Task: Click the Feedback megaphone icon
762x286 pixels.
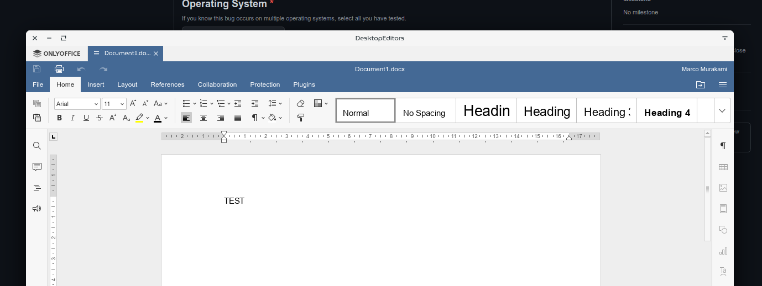Action: coord(37,209)
